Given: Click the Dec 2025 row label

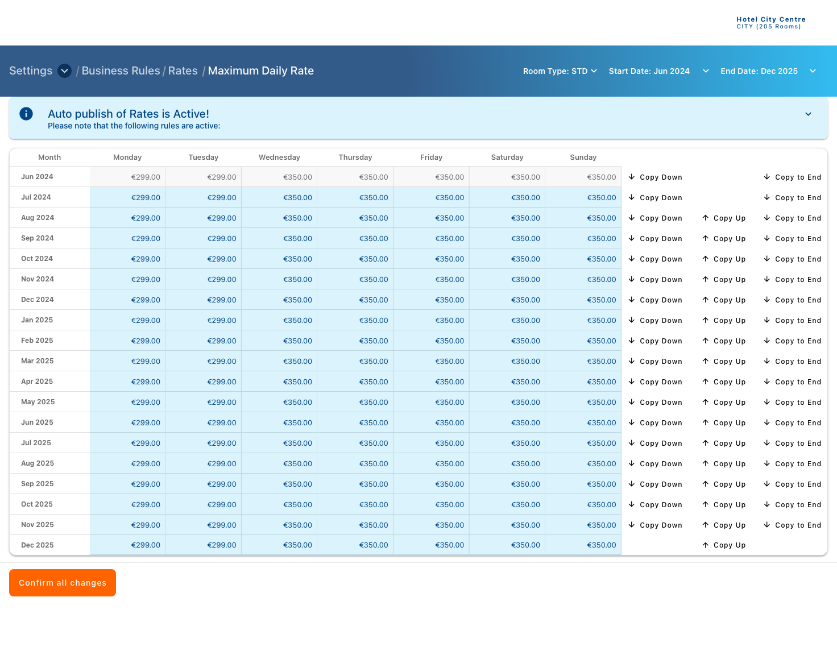Looking at the screenshot, I should coord(37,545).
